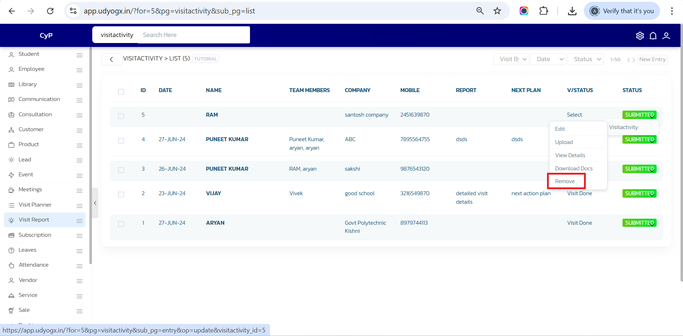Click the back arrow beside VISITACTIVITY breadcrumb

pos(111,59)
